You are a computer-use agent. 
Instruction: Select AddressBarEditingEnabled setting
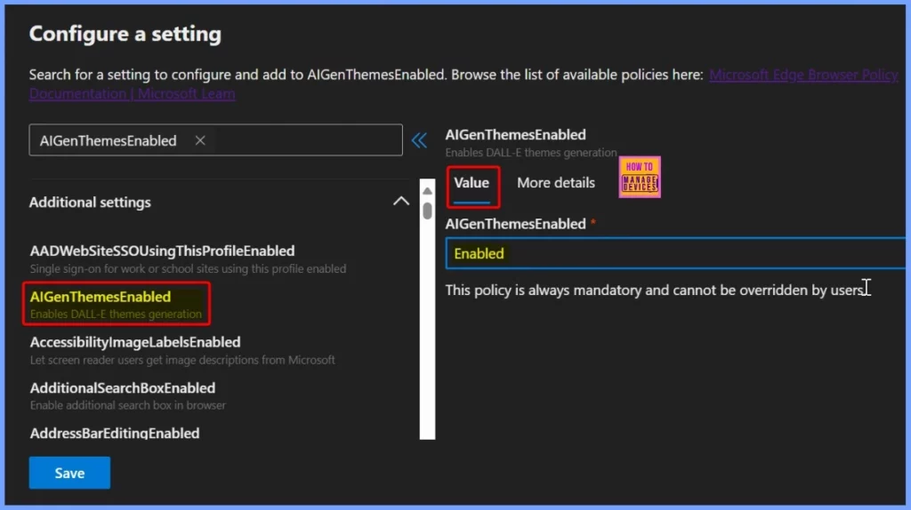point(115,433)
